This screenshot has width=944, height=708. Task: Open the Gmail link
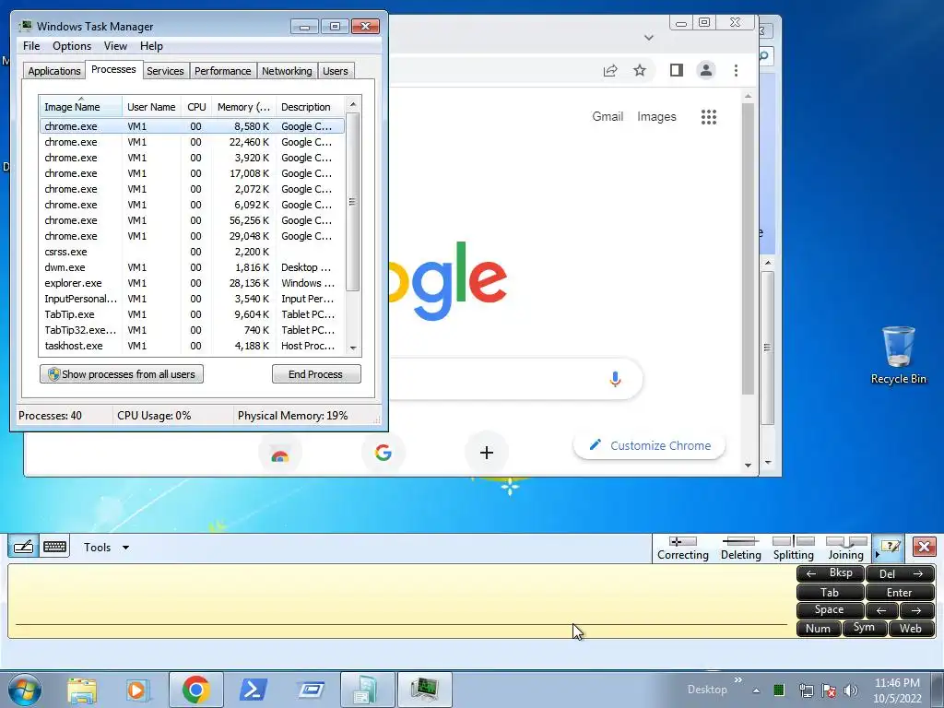click(x=608, y=116)
